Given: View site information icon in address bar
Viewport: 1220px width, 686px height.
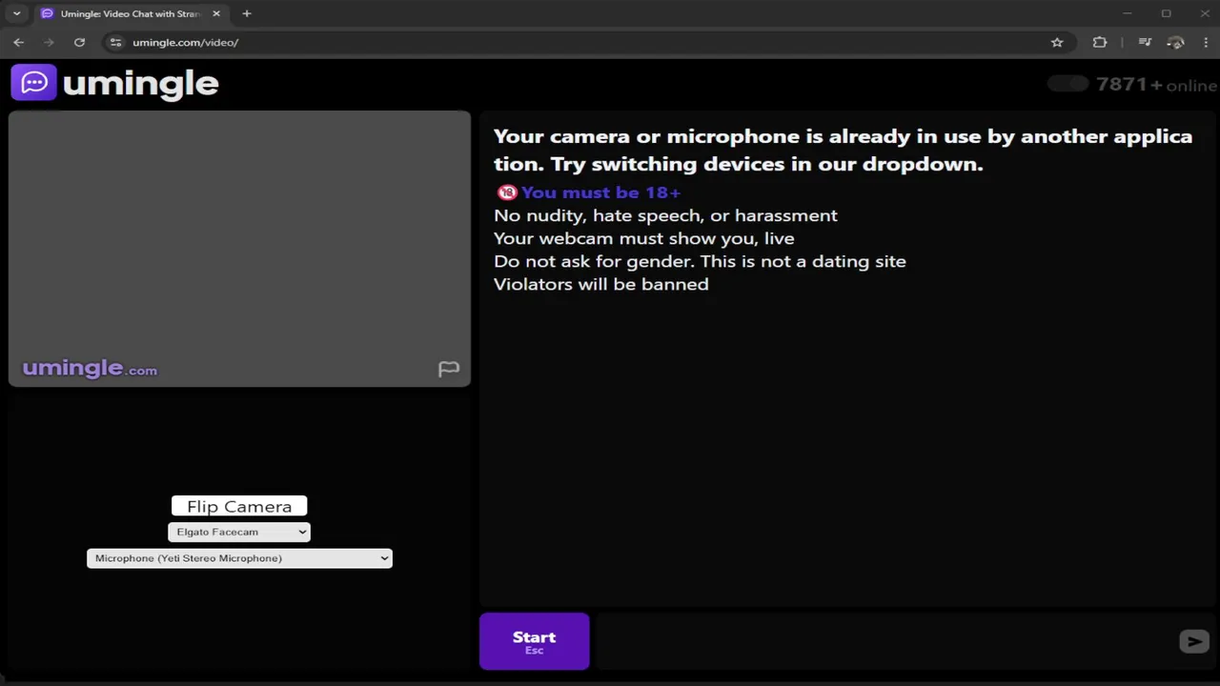Looking at the screenshot, I should point(116,42).
